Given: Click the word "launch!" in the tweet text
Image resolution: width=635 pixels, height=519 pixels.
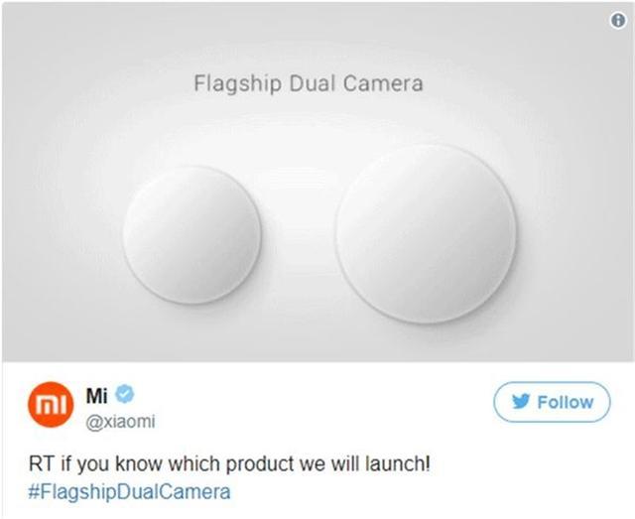Looking at the screenshot, I should point(397,463).
